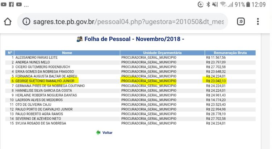This screenshot has height=149, width=272.
Task: Click the highlighted R$ 23.042,13 value
Action: 216,81
